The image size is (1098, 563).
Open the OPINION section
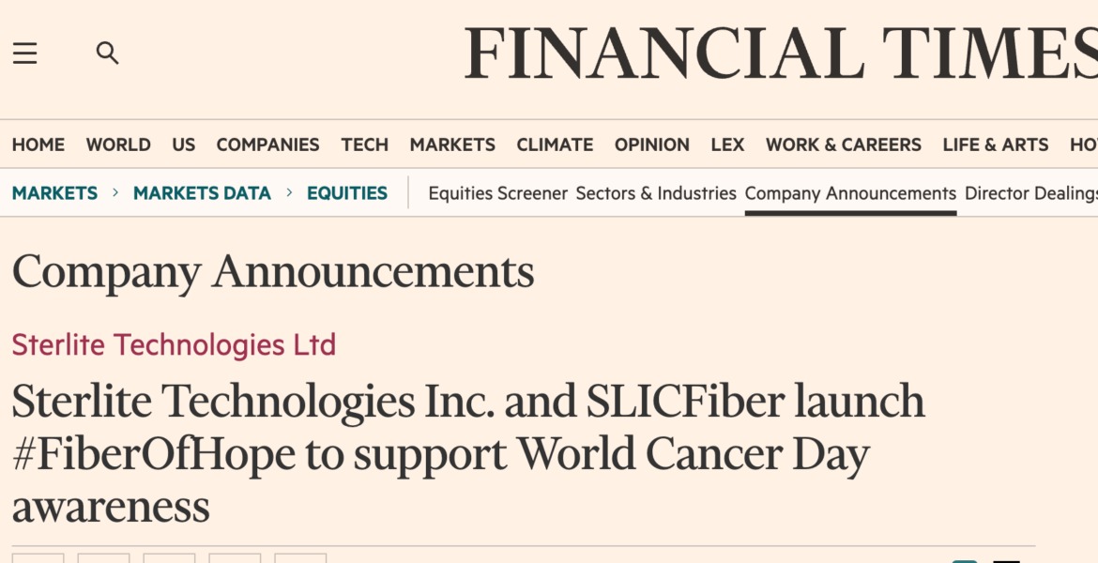tap(652, 145)
